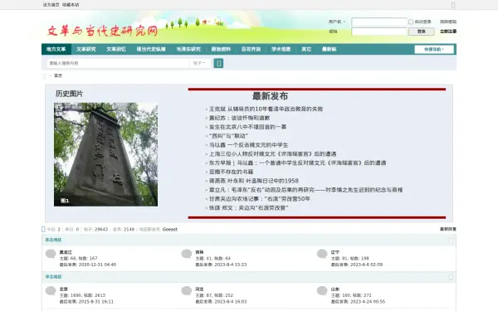Viewport: 498px width, 311px height.
Task: Open the 学术信息 nav tab
Action: coord(281,49)
